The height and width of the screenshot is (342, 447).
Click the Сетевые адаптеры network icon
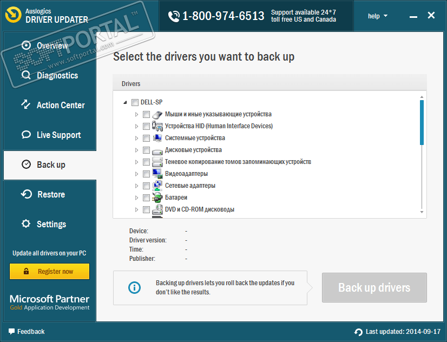coord(157,186)
